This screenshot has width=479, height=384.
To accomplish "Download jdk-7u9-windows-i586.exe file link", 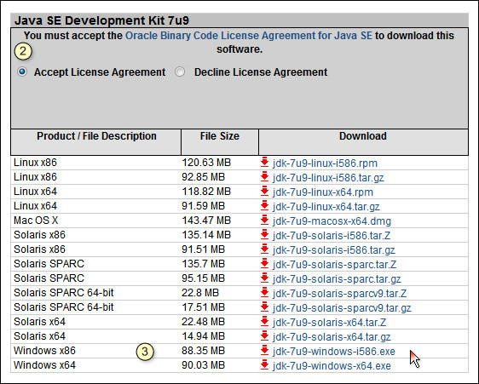I will pos(334,352).
